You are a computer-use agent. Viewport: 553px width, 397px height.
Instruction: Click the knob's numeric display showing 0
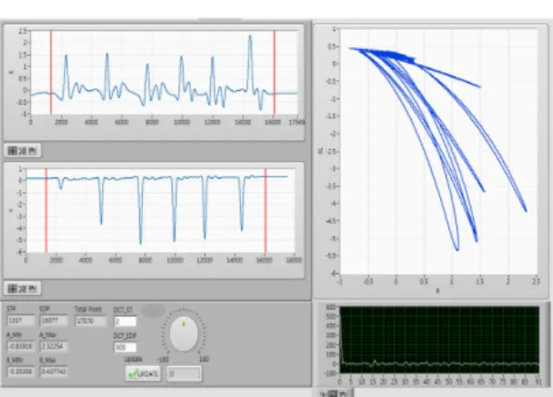pyautogui.click(x=185, y=373)
